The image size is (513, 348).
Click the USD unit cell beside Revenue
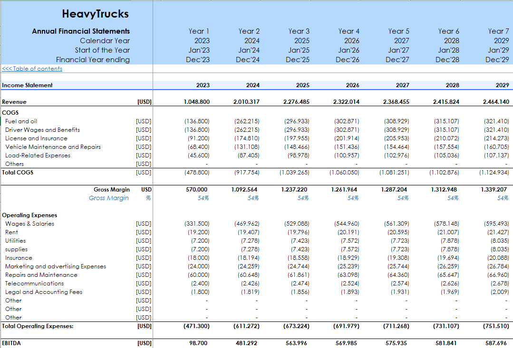pos(144,102)
